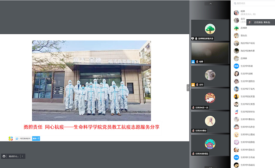Select the red 2022 avatar tile
This screenshot has width=275, height=168.
[210, 98]
